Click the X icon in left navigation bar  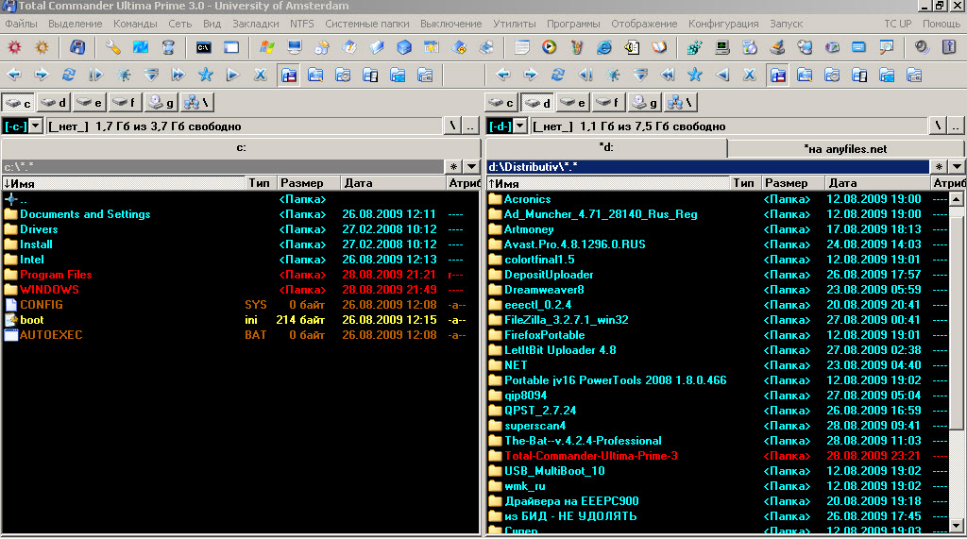click(261, 76)
